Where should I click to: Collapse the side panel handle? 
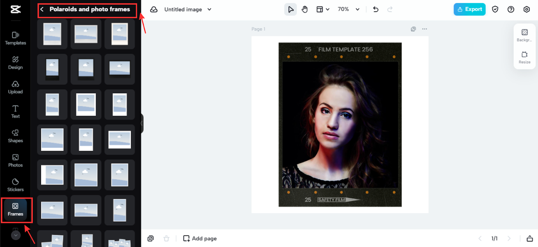tap(142, 123)
